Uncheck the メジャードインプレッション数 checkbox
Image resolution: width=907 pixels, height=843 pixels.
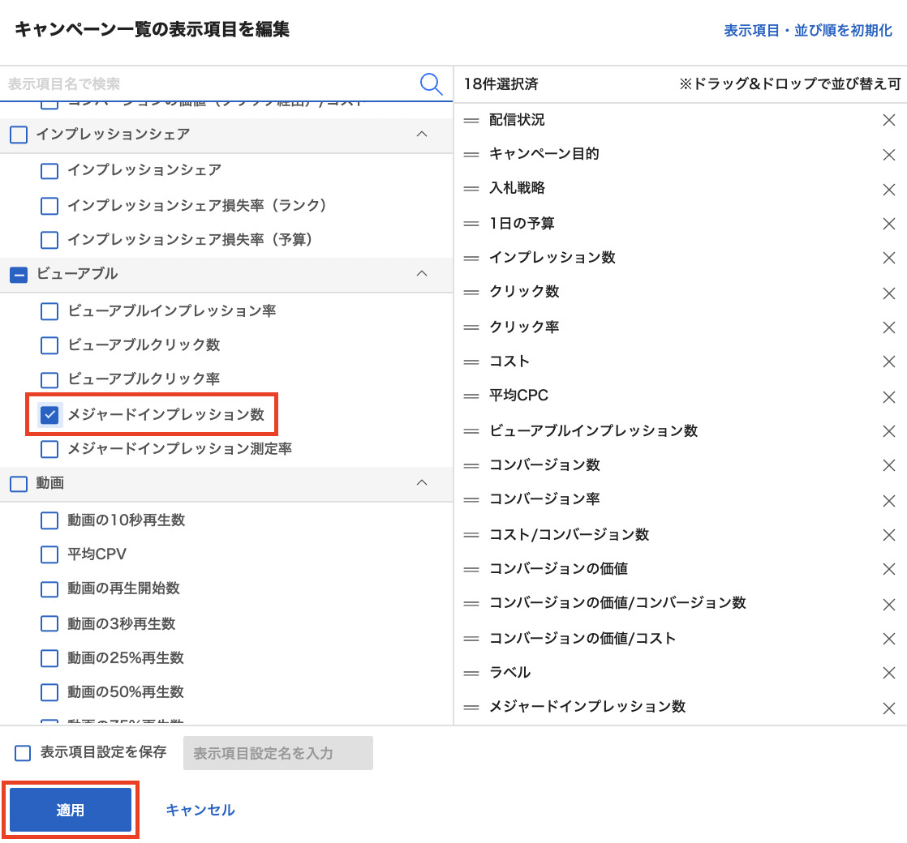[x=49, y=415]
